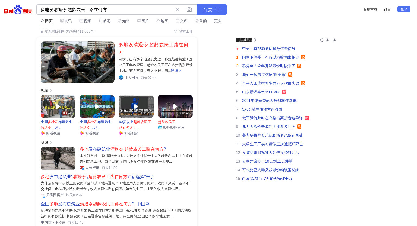Play the 03:04 video thumbnail
417x226 pixels.
(x=136, y=106)
